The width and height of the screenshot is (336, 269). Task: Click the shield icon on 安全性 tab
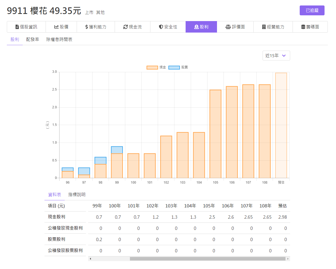(x=161, y=27)
